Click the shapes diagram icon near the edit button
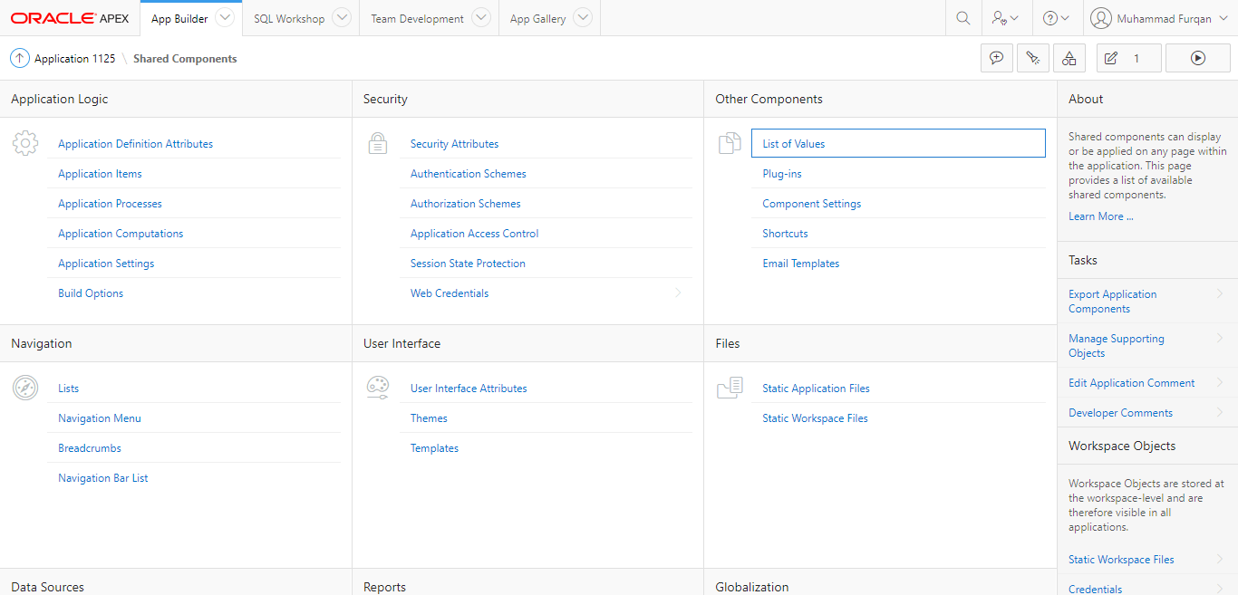Viewport: 1238px width, 595px height. coord(1069,57)
